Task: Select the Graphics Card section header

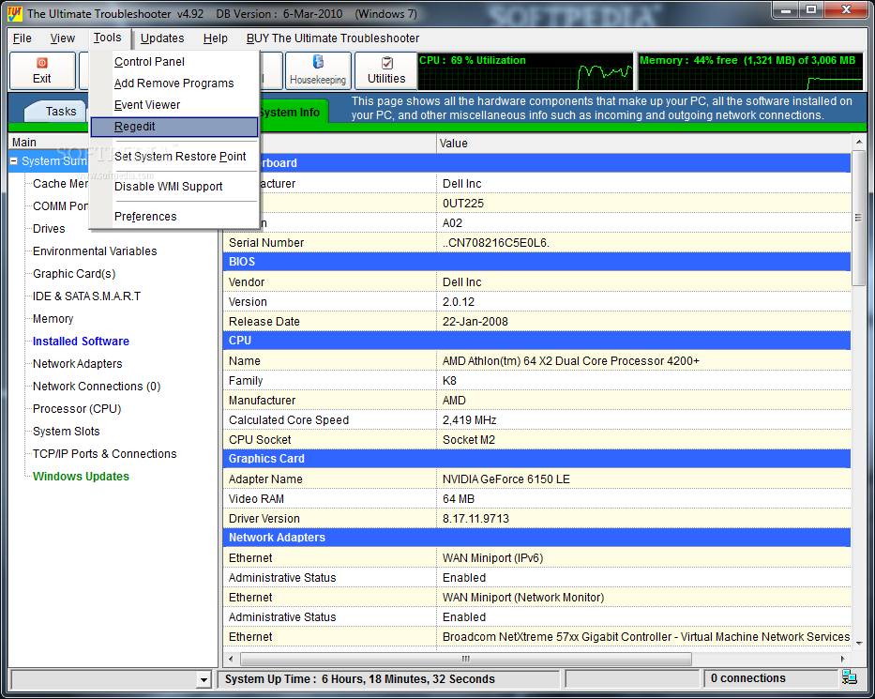Action: (536, 459)
